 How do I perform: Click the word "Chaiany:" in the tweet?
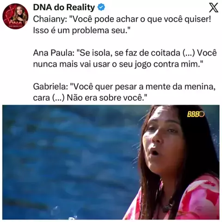pos(50,19)
